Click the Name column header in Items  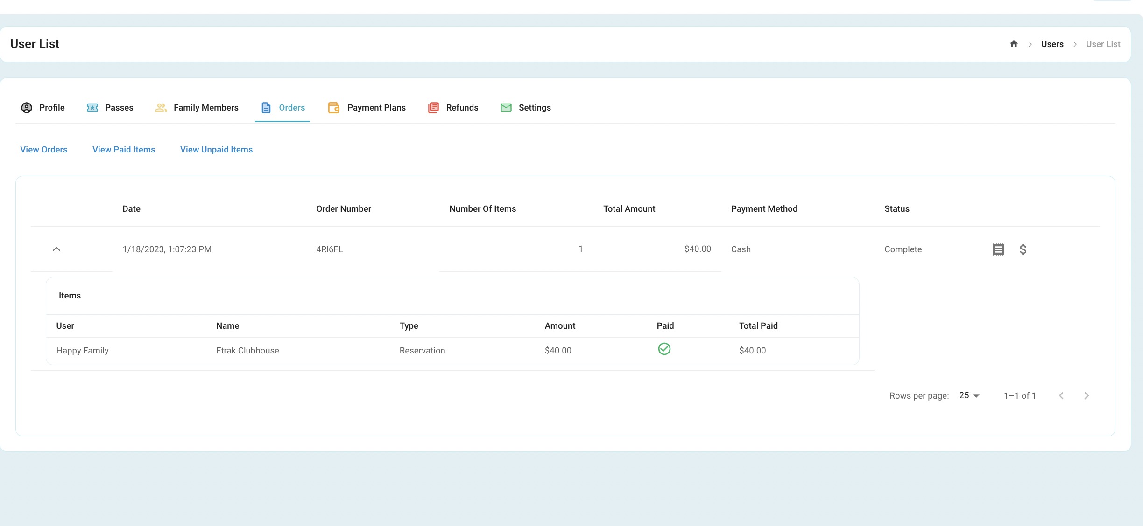[x=228, y=326]
